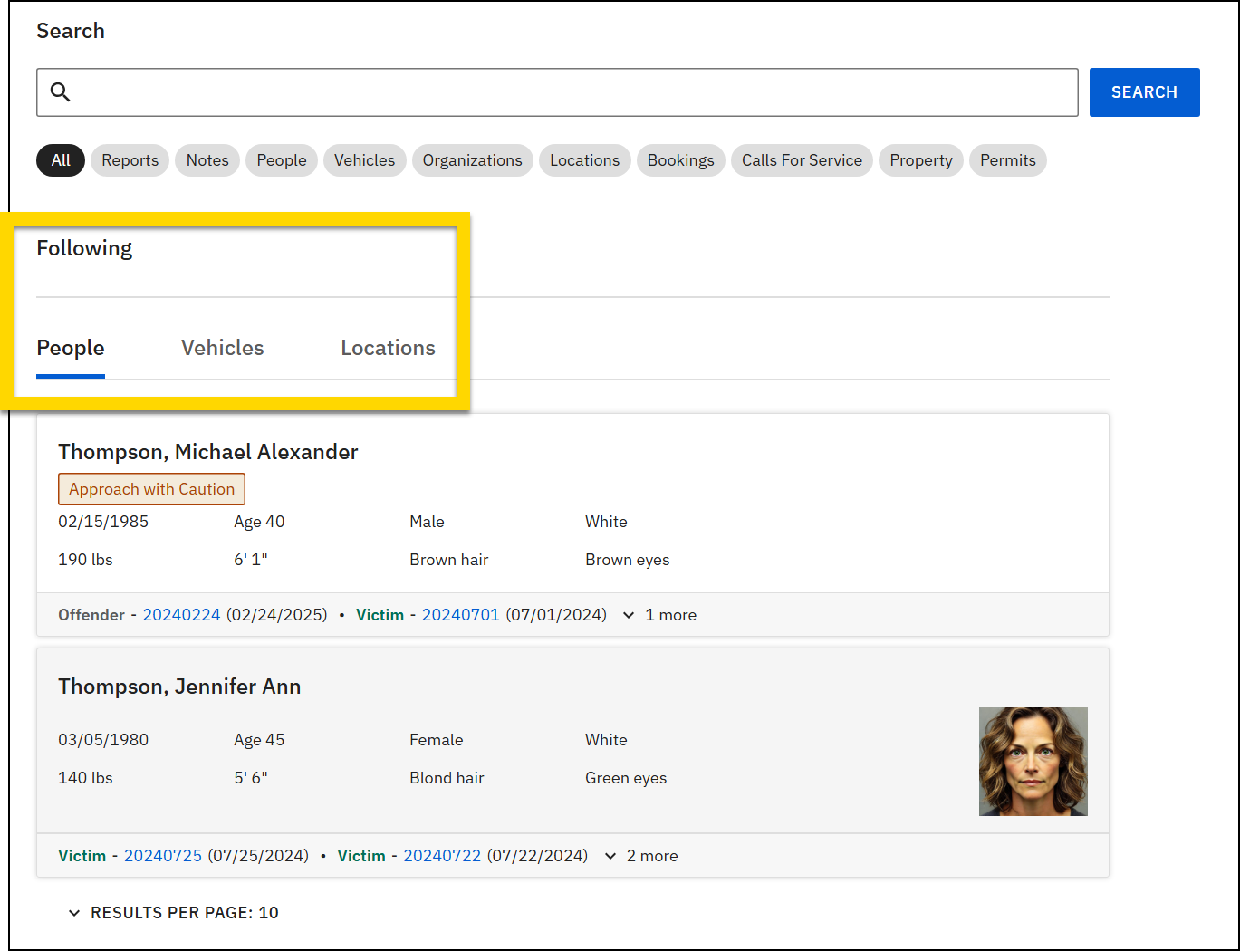Filter results by Organizations
Screen dimensions: 1240x951
coord(472,160)
